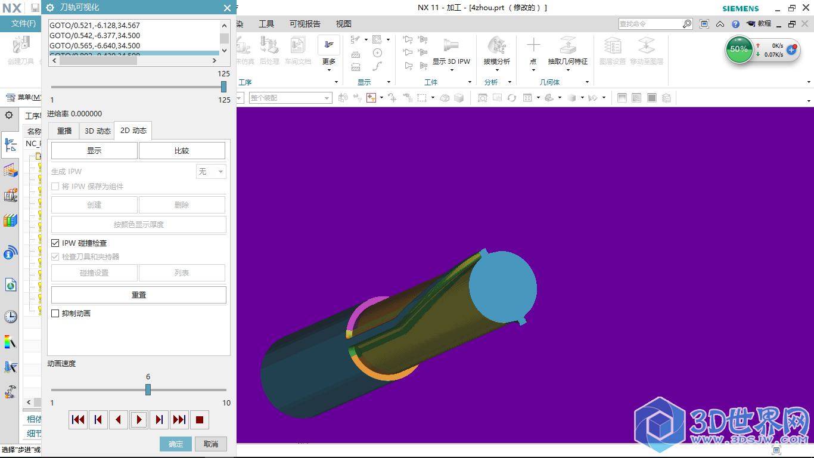Click the 动画速度 animation speed slider handle
The height and width of the screenshot is (458, 814).
[148, 389]
